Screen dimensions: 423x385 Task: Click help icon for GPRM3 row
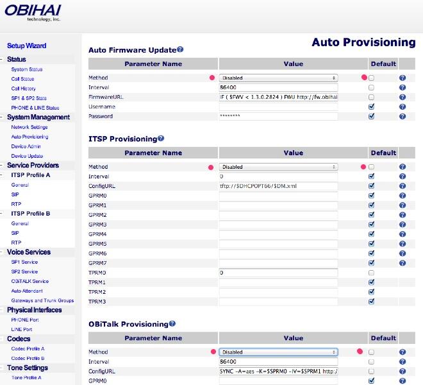[402, 225]
